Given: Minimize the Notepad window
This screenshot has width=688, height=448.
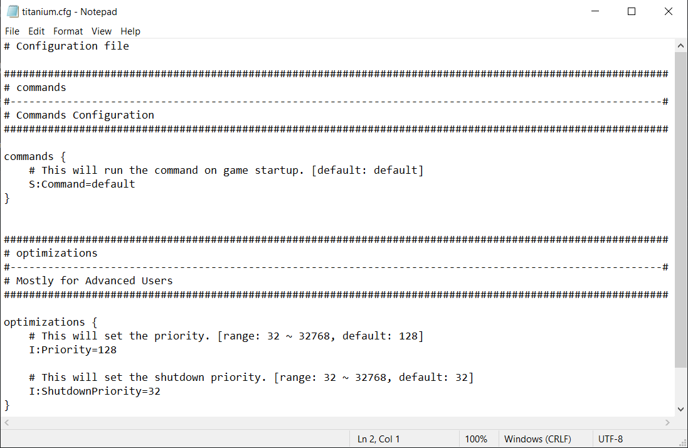Looking at the screenshot, I should pos(596,11).
